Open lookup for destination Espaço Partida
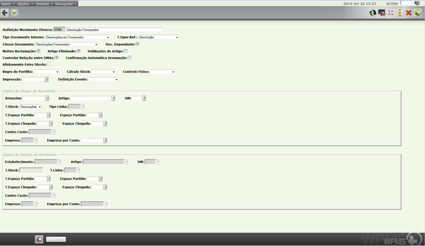This screenshot has height=246, width=425. 100,179
